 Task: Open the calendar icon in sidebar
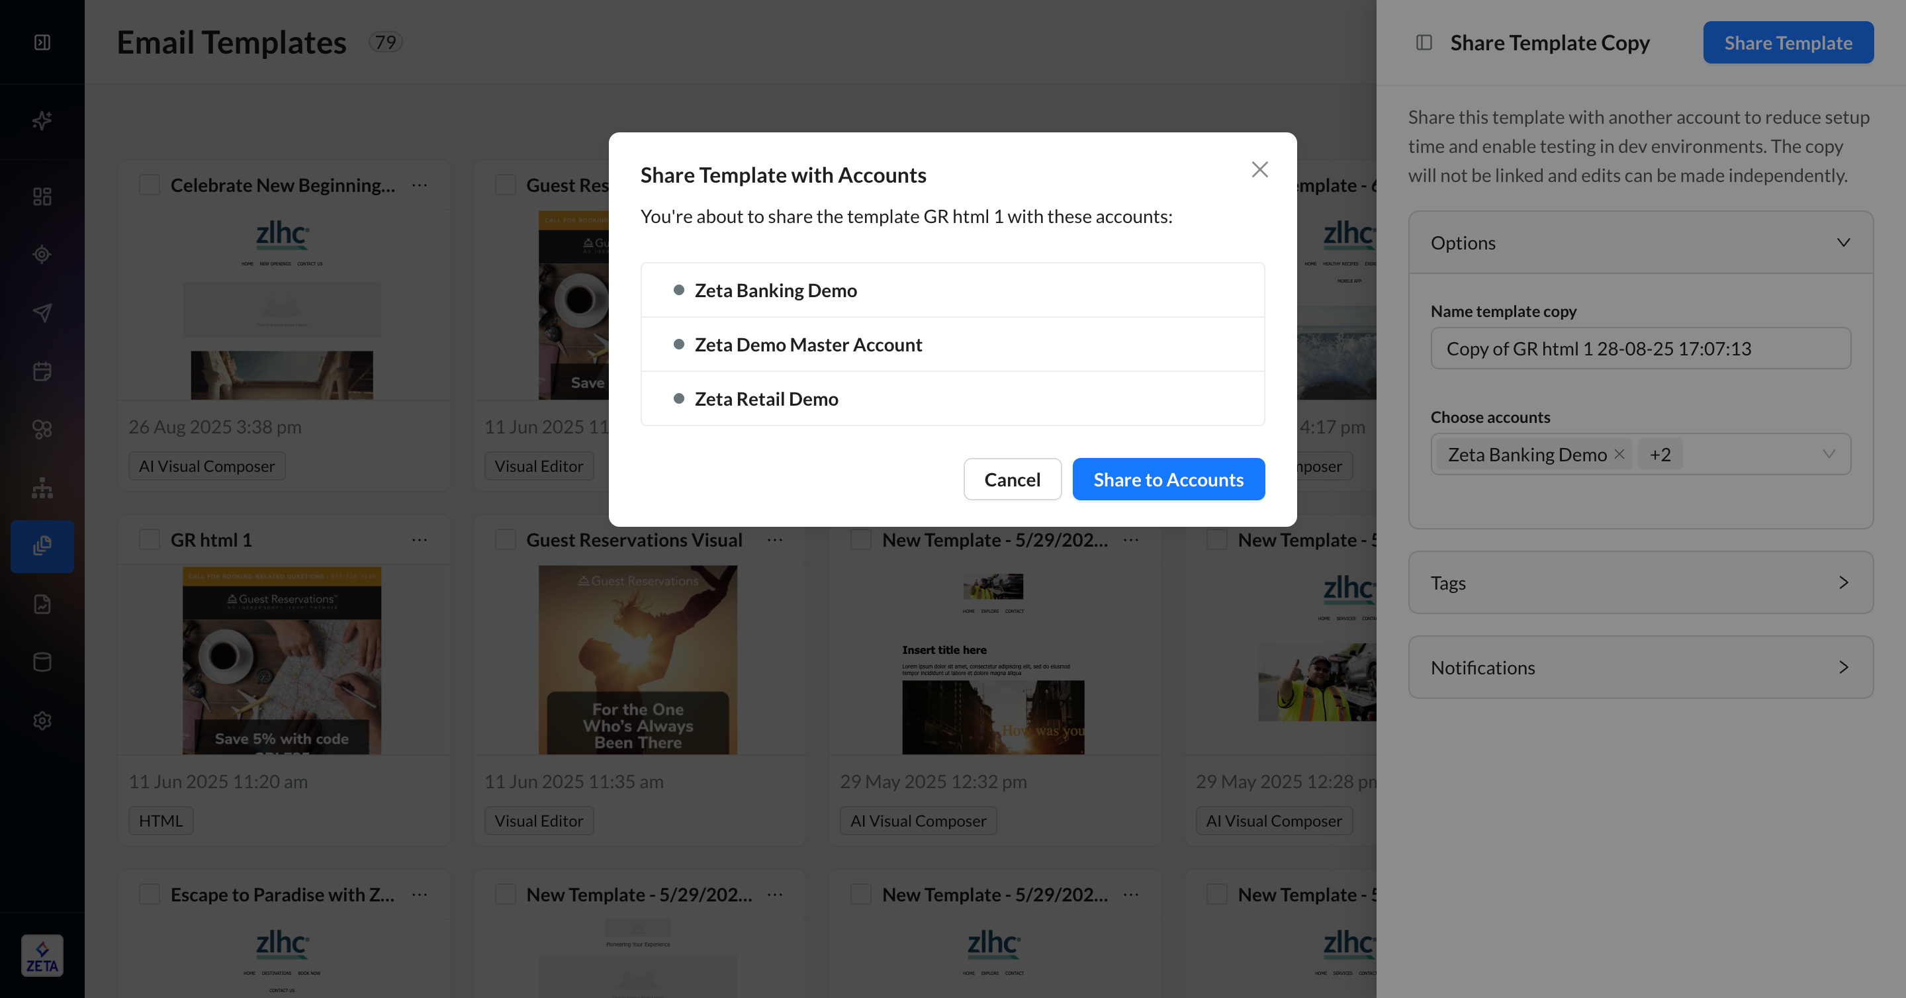pos(42,371)
